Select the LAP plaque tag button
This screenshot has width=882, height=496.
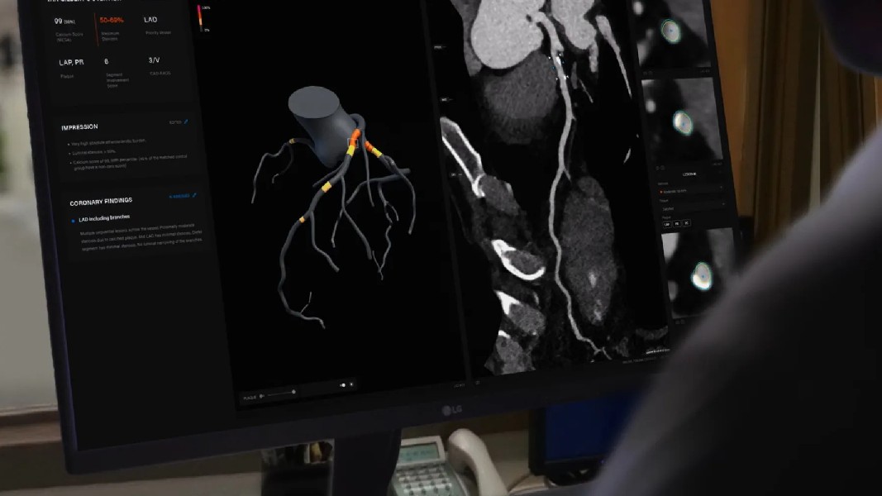pos(666,224)
